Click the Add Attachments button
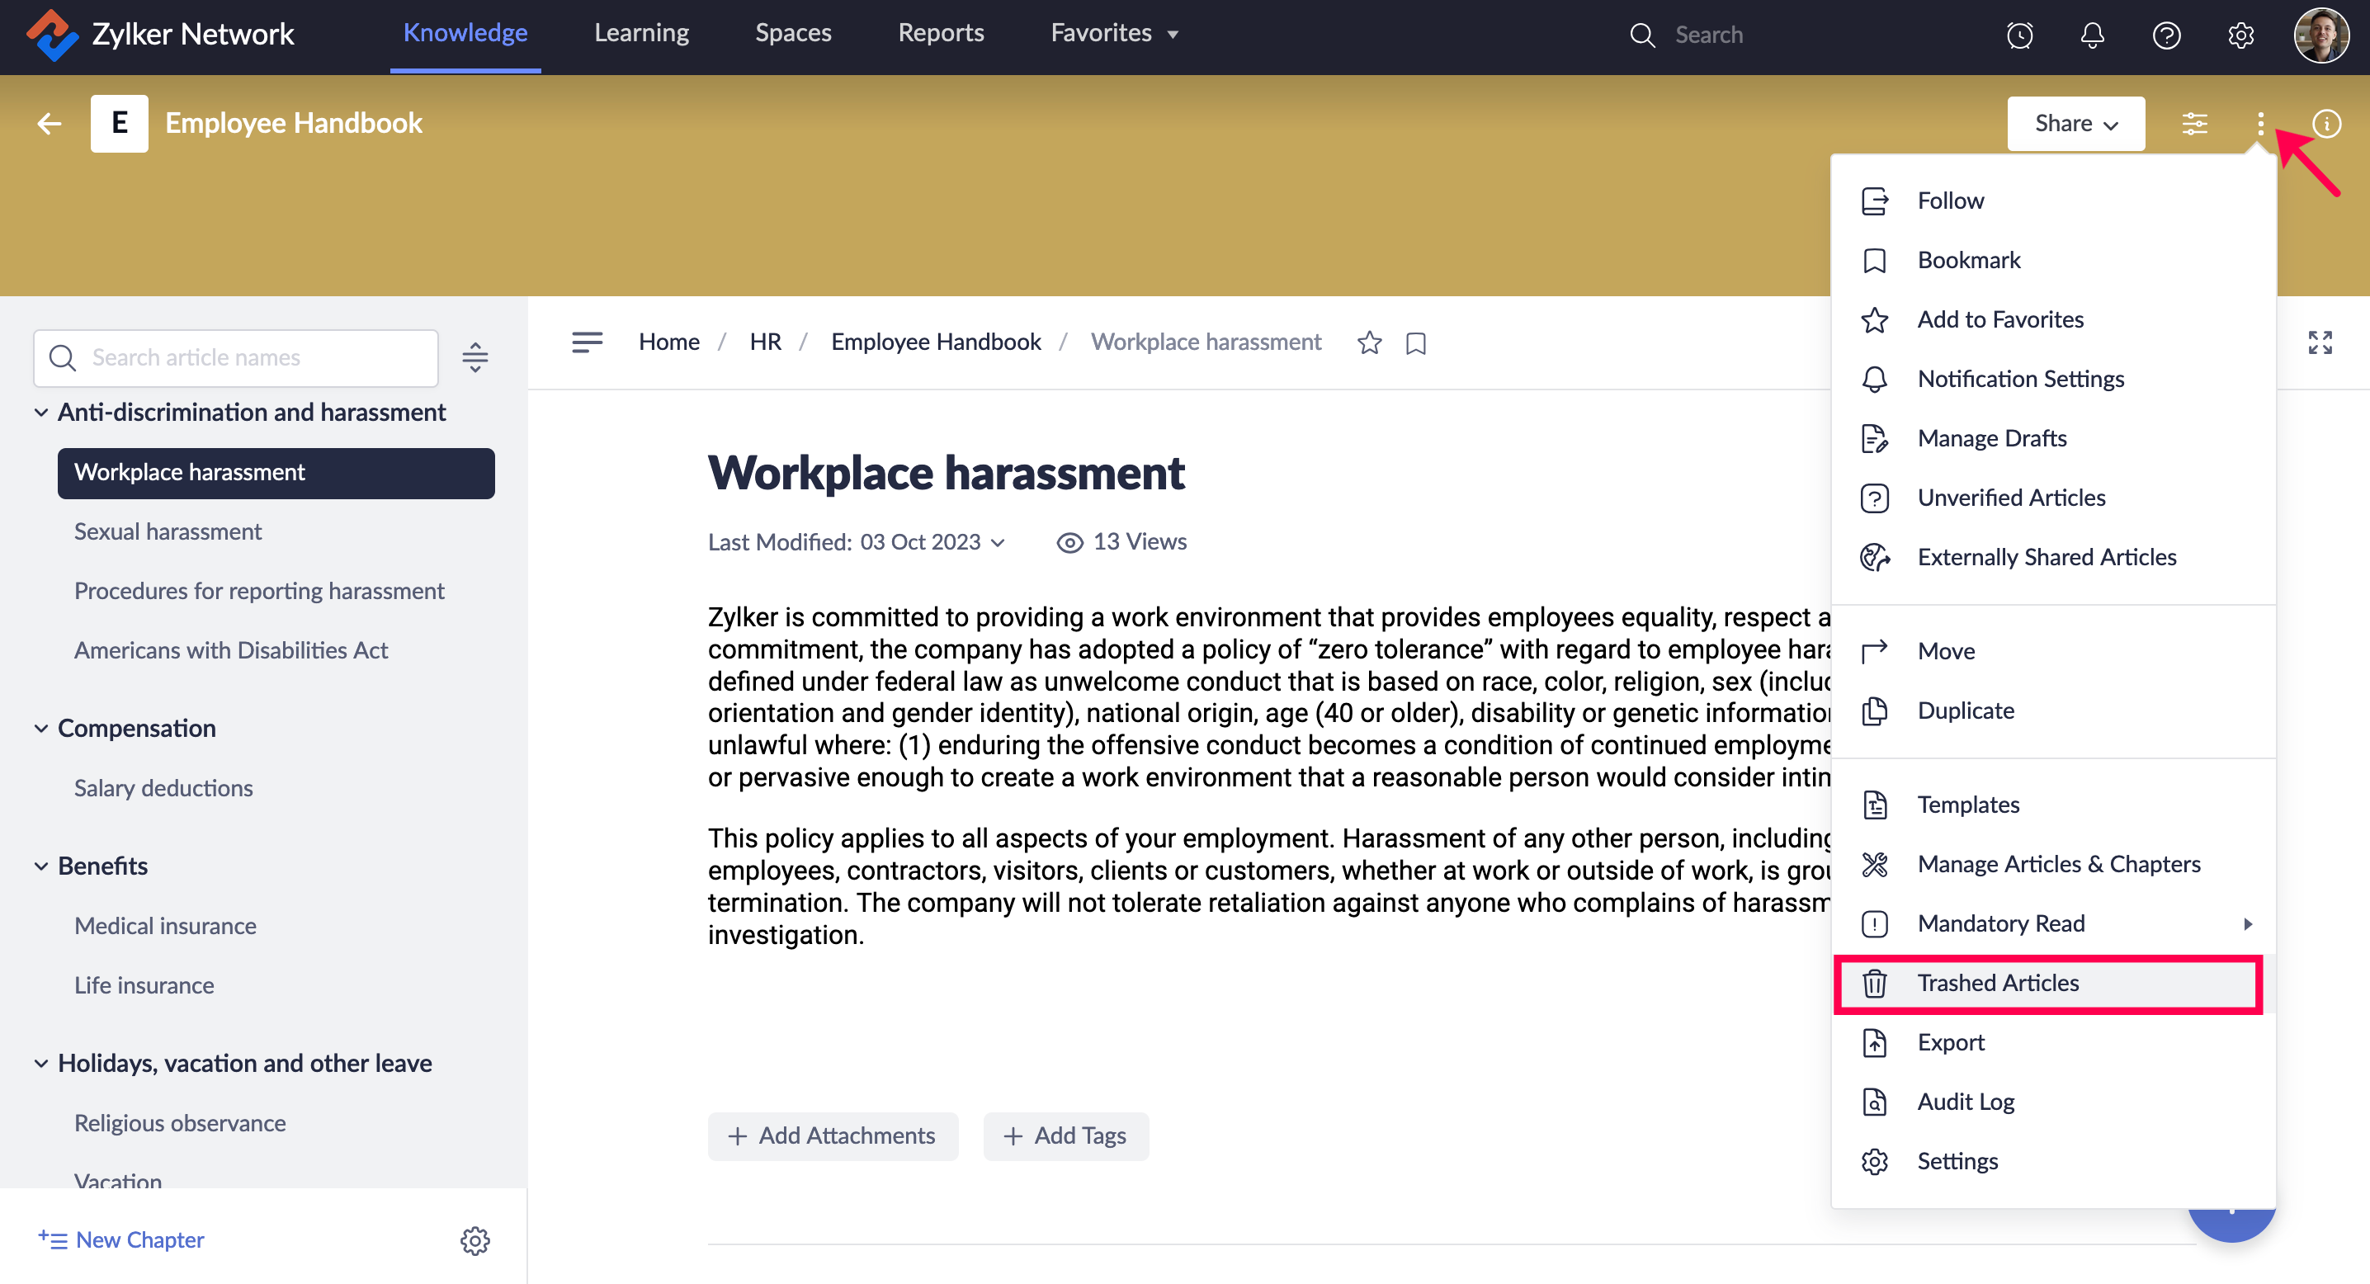 pyautogui.click(x=833, y=1136)
